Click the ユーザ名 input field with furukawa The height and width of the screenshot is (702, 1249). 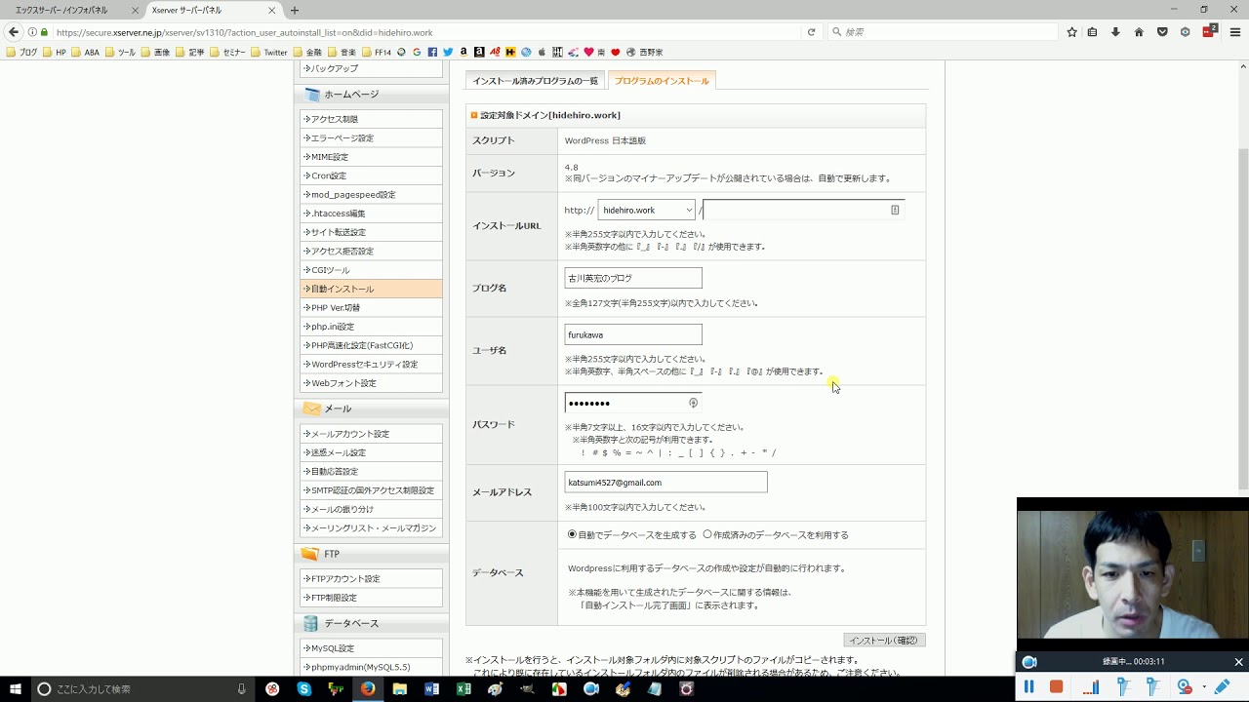(633, 334)
